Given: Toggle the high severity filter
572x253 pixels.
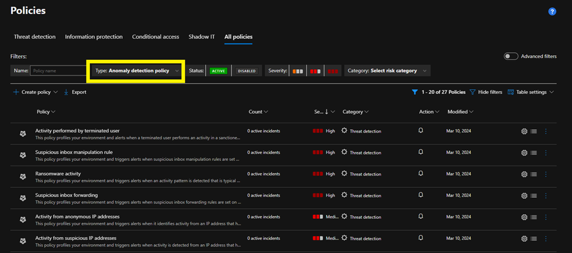Looking at the screenshot, I should 333,72.
